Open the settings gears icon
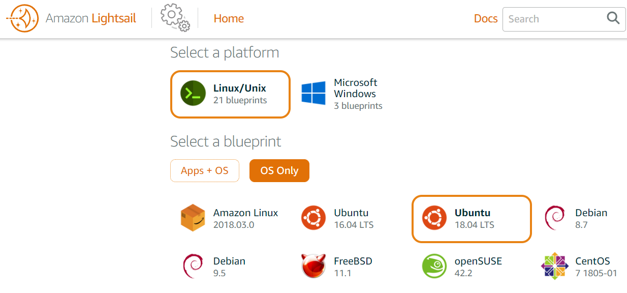This screenshot has height=293, width=627. tap(175, 18)
